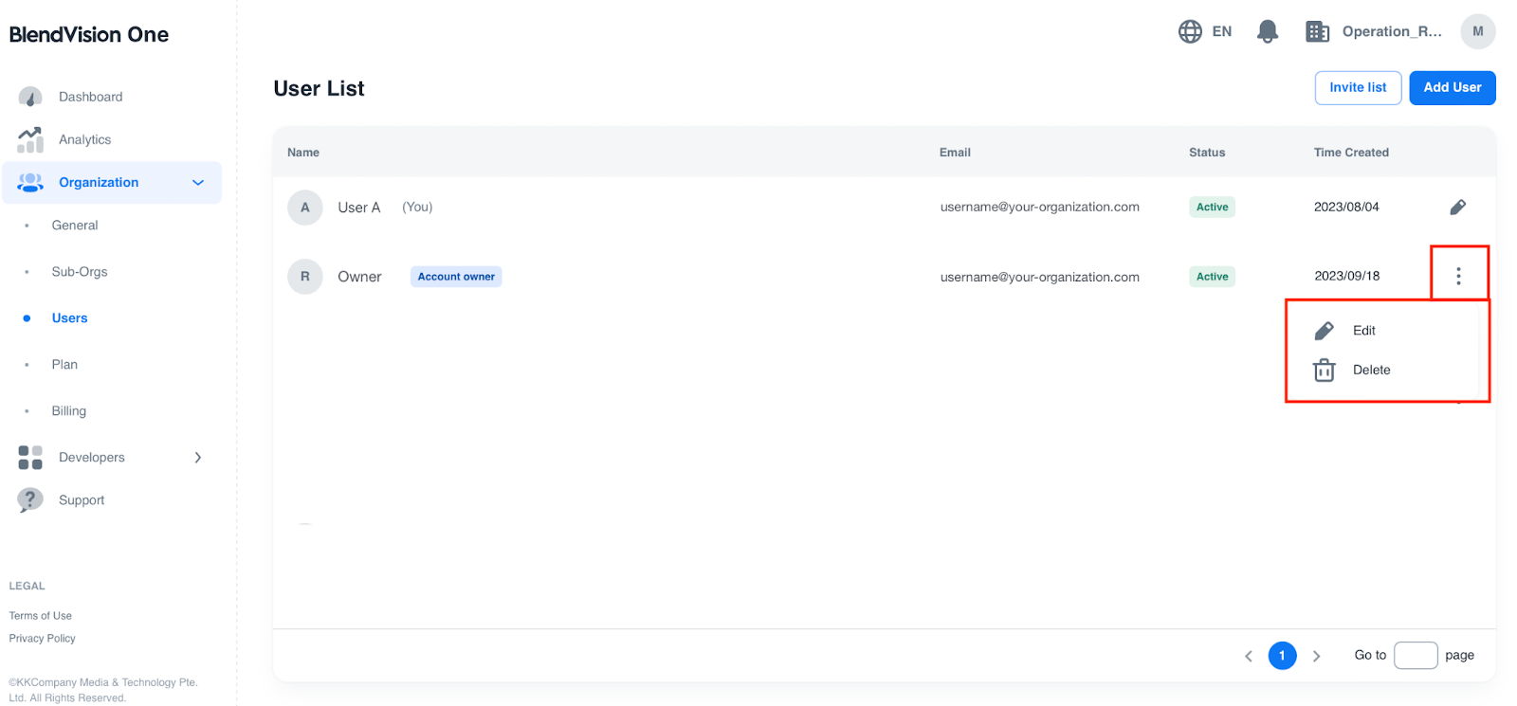
Task: Open the Operation_R... organization switcher
Action: tap(1391, 31)
